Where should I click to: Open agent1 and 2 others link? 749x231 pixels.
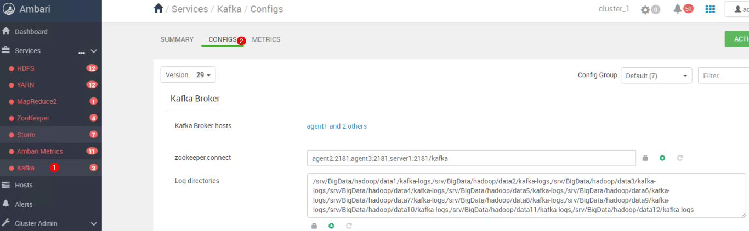pos(337,126)
